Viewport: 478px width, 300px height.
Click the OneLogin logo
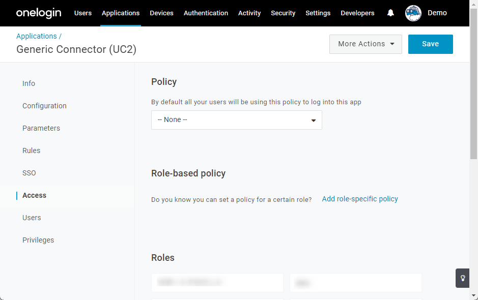[39, 13]
